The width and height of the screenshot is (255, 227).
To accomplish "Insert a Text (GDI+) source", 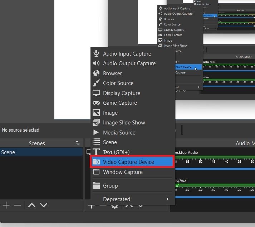I will [x=116, y=152].
